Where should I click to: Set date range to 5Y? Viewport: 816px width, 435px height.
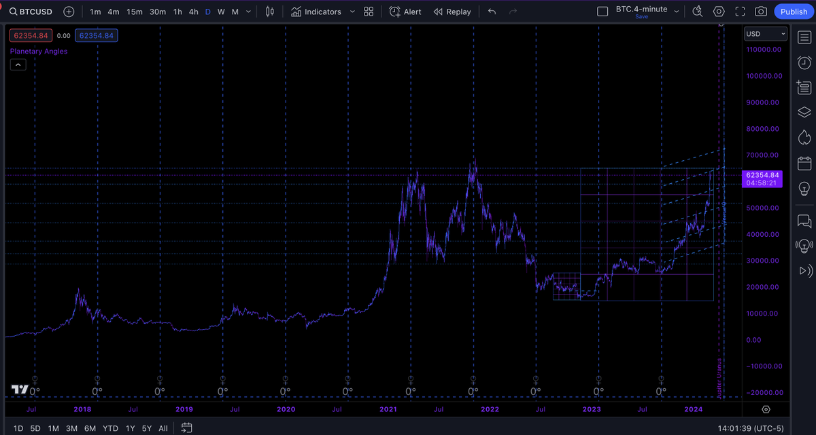[x=147, y=428]
